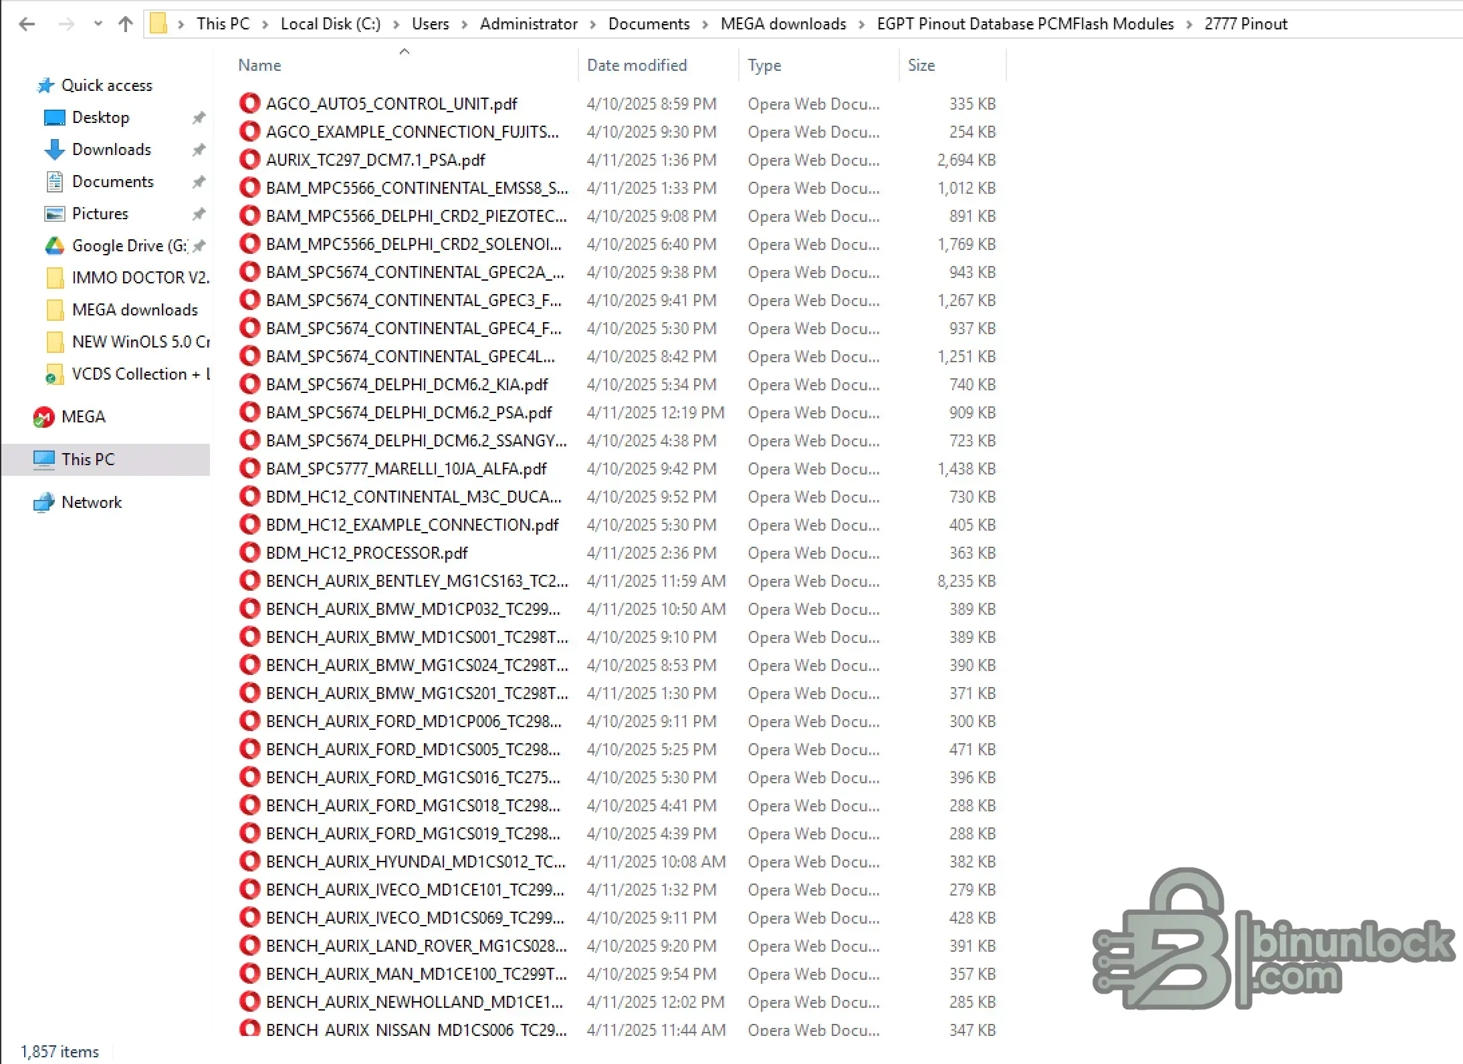Viewport: 1463px width, 1064px height.
Task: Expand chevron after This PC in address bar
Action: click(265, 25)
